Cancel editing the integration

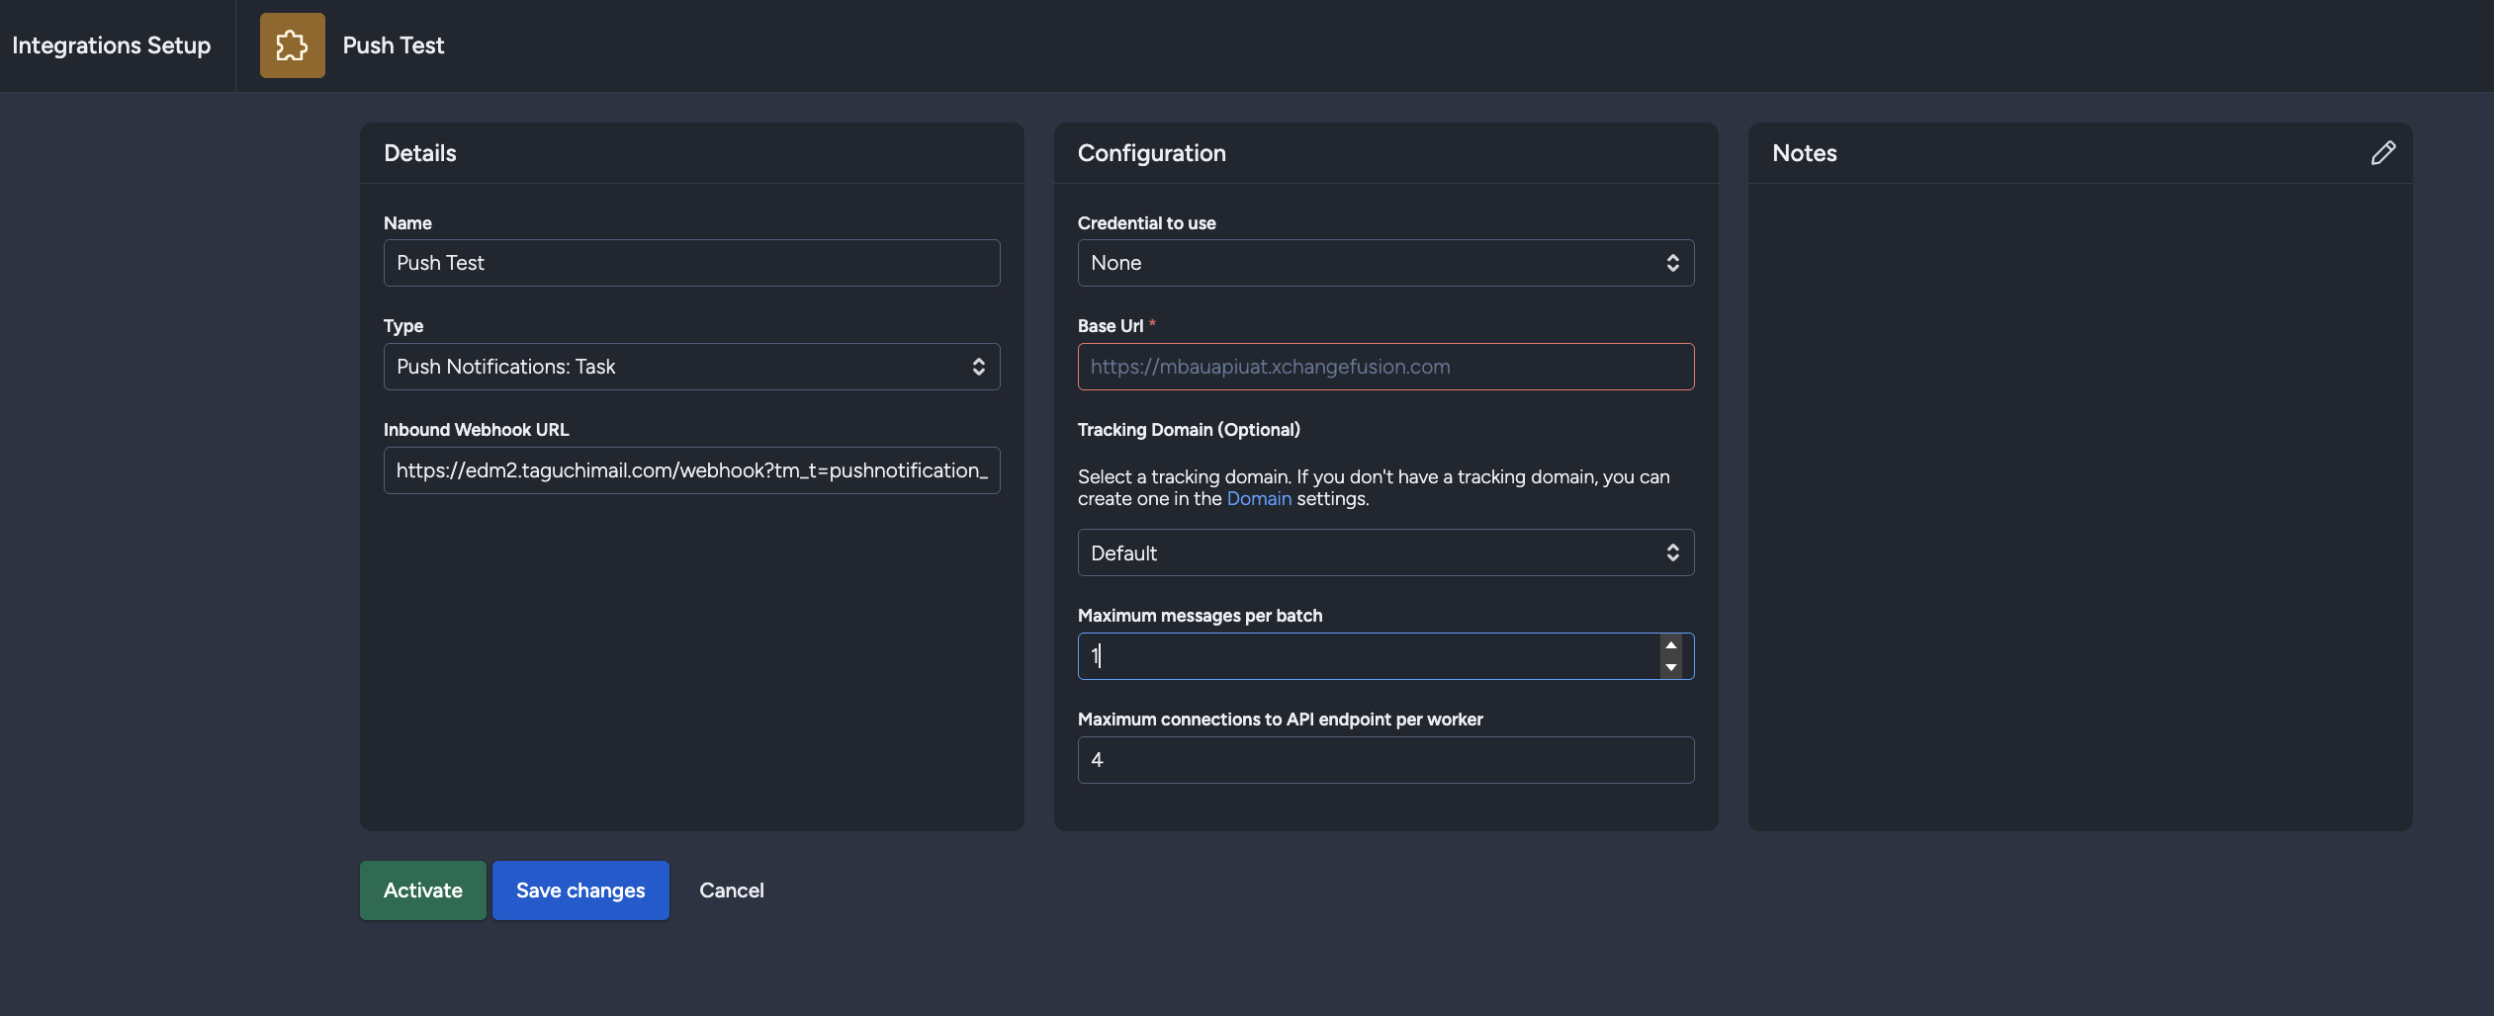coord(732,889)
